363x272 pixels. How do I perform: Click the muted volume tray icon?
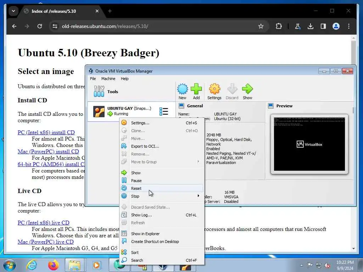(327, 266)
